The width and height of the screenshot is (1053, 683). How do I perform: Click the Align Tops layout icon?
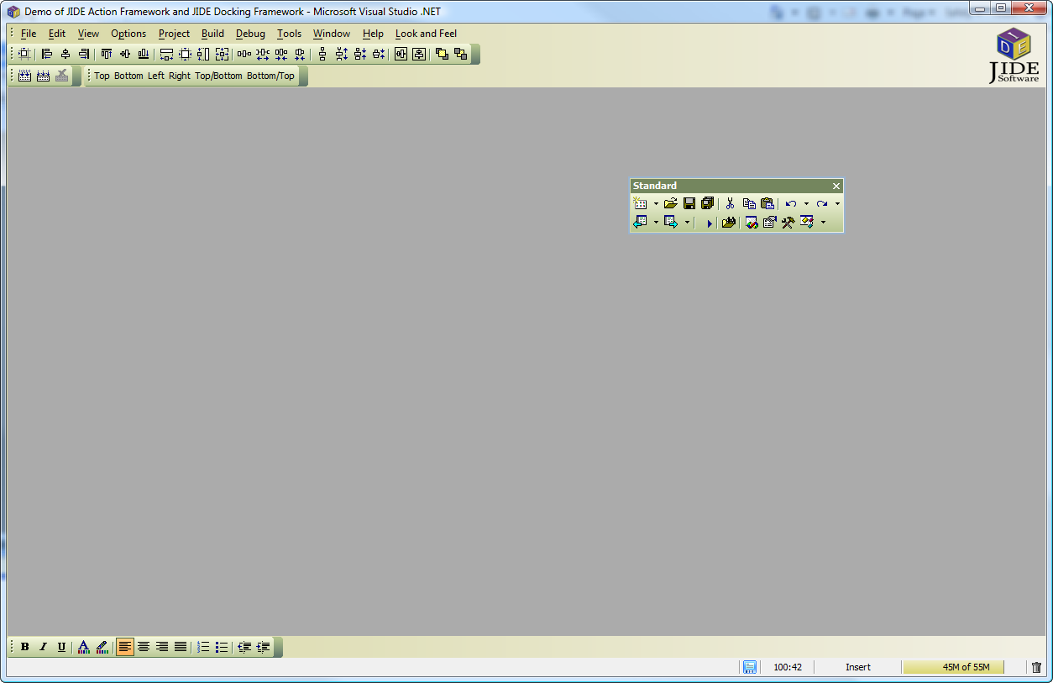pos(107,54)
